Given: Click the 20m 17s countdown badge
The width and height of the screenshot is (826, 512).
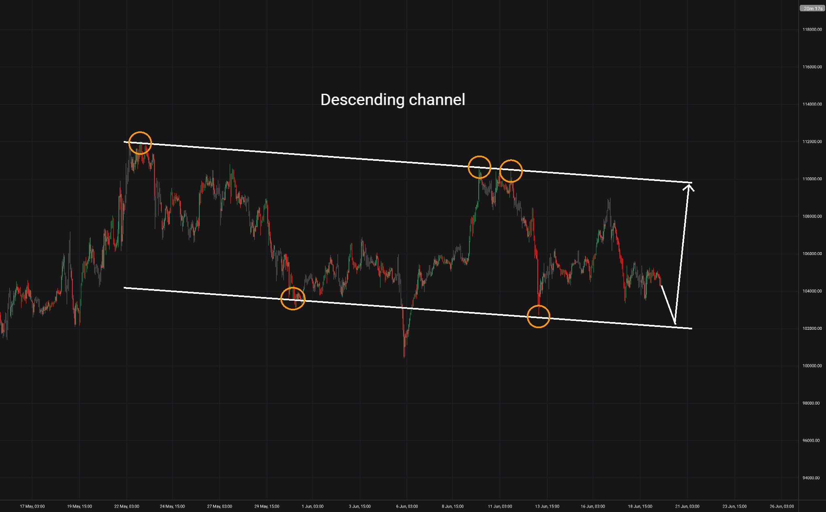Looking at the screenshot, I should 812,8.
